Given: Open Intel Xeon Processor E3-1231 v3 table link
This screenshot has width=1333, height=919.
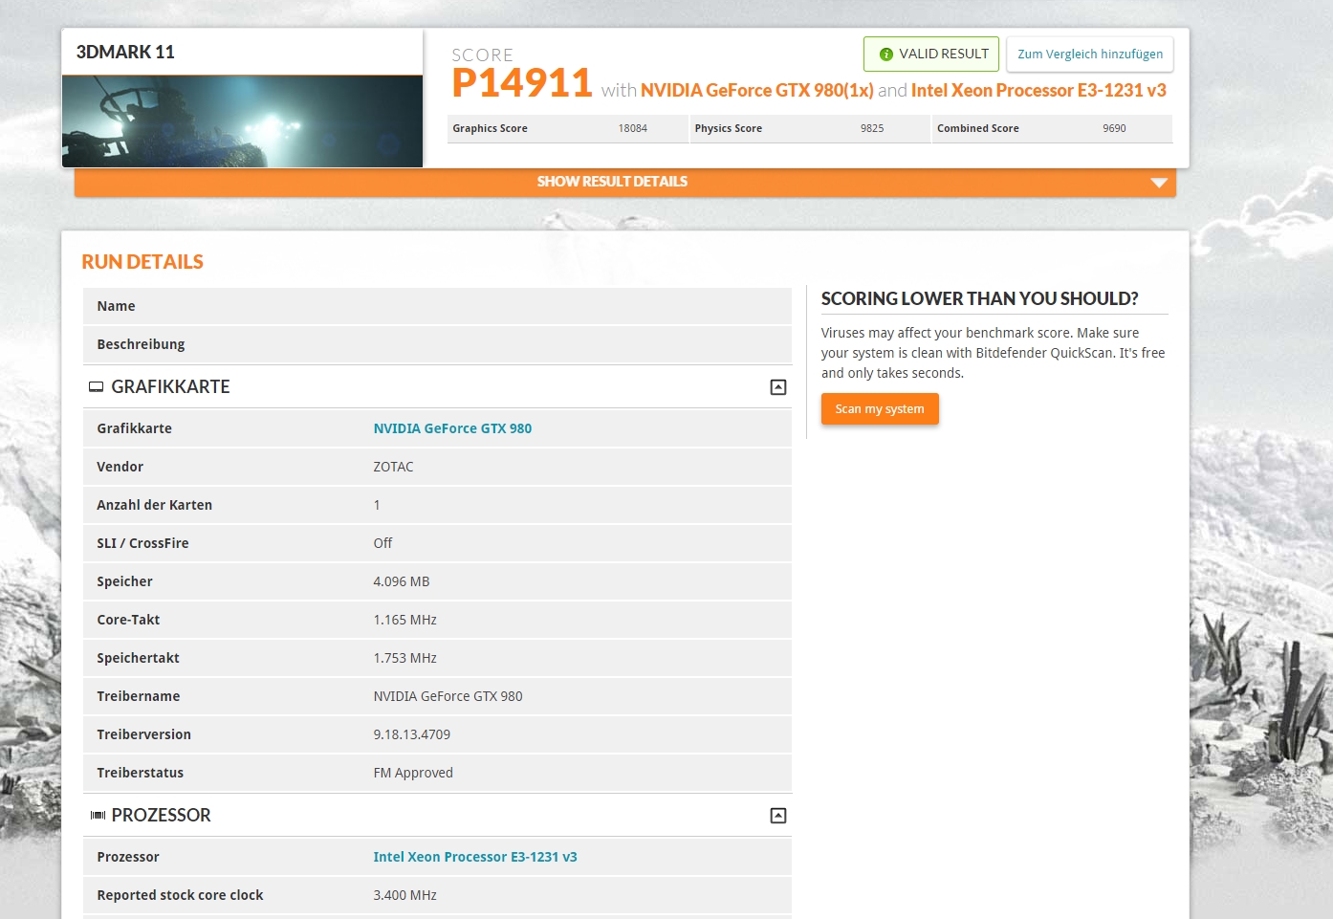Looking at the screenshot, I should [x=475, y=857].
